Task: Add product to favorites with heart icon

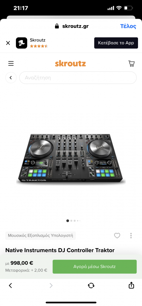Action: click(x=117, y=236)
